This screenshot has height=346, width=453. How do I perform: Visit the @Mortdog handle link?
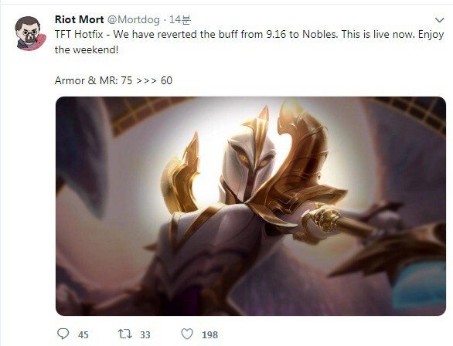click(134, 20)
